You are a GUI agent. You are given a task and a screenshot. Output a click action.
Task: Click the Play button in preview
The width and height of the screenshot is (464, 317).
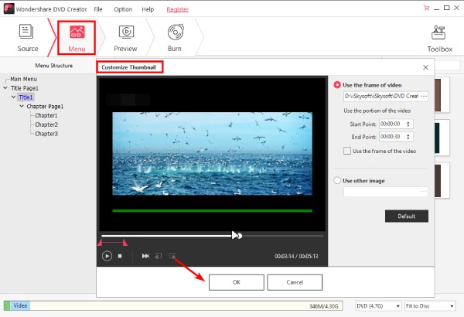(107, 256)
